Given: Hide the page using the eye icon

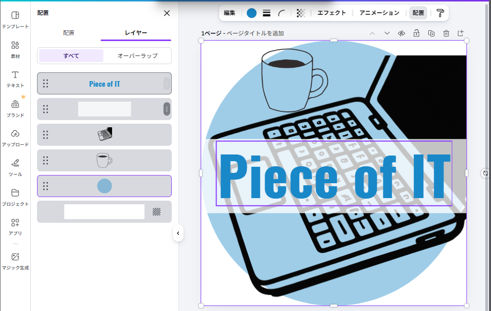Looking at the screenshot, I should pos(402,33).
